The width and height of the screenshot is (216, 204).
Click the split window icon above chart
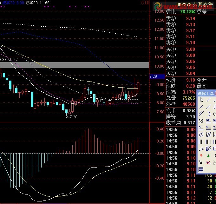click(147, 3)
